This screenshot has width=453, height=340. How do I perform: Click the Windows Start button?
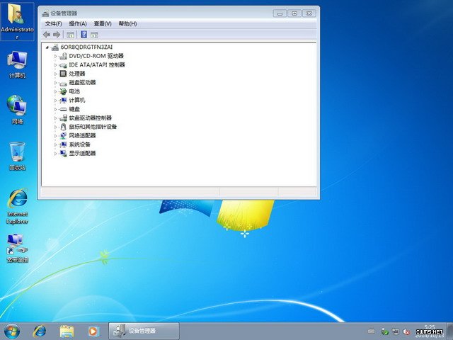12,331
